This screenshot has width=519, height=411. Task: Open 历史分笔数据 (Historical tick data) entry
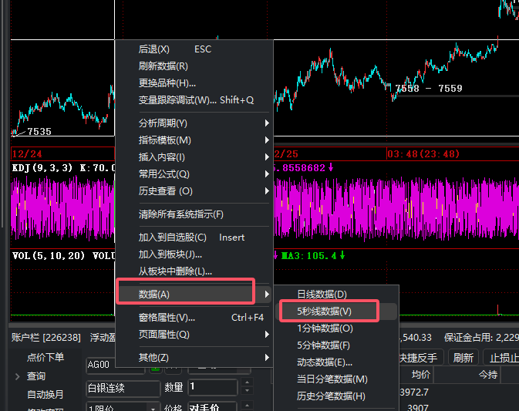tap(331, 396)
